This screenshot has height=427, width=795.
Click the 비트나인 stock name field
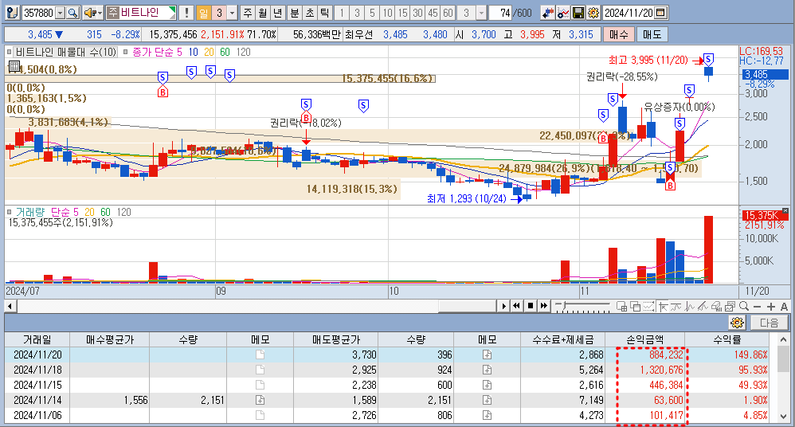click(x=142, y=13)
